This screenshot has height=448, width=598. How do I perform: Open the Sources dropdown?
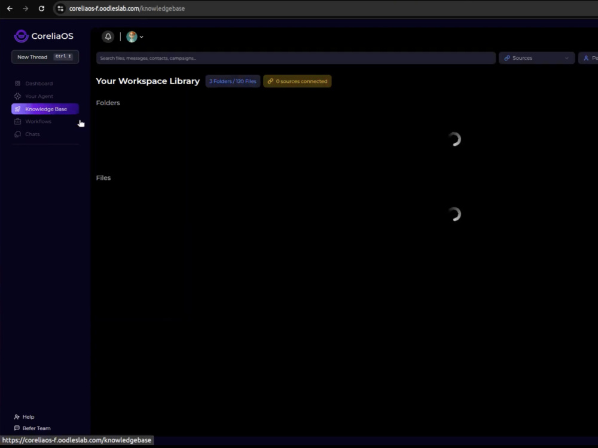536,59
